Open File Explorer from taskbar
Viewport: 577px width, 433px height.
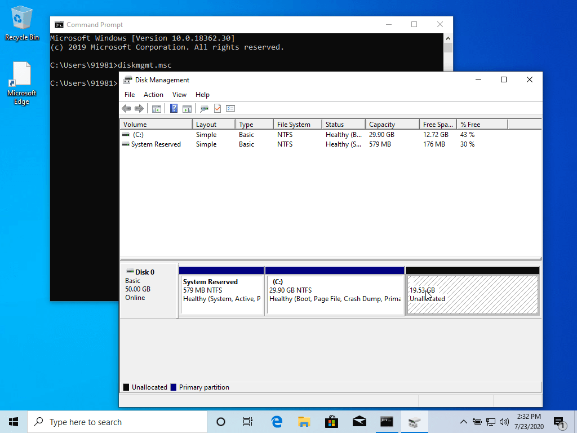304,422
